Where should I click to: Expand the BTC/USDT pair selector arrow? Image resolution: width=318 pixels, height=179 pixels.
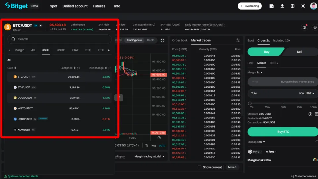click(41, 26)
